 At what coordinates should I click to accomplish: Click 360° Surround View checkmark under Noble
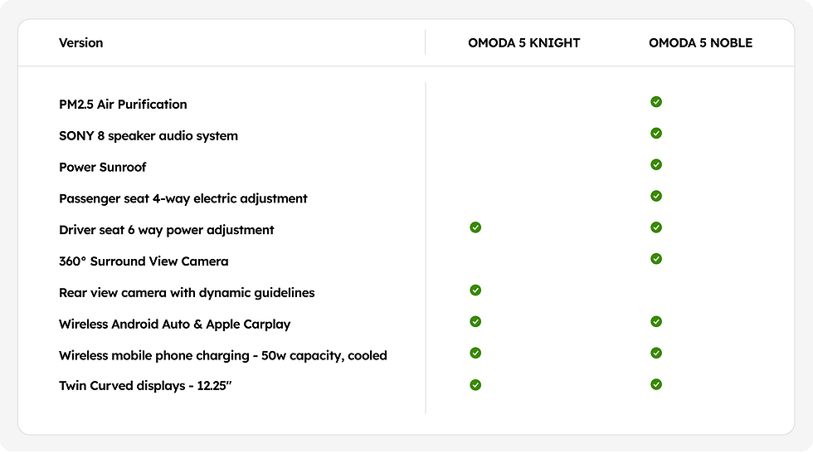[656, 259]
